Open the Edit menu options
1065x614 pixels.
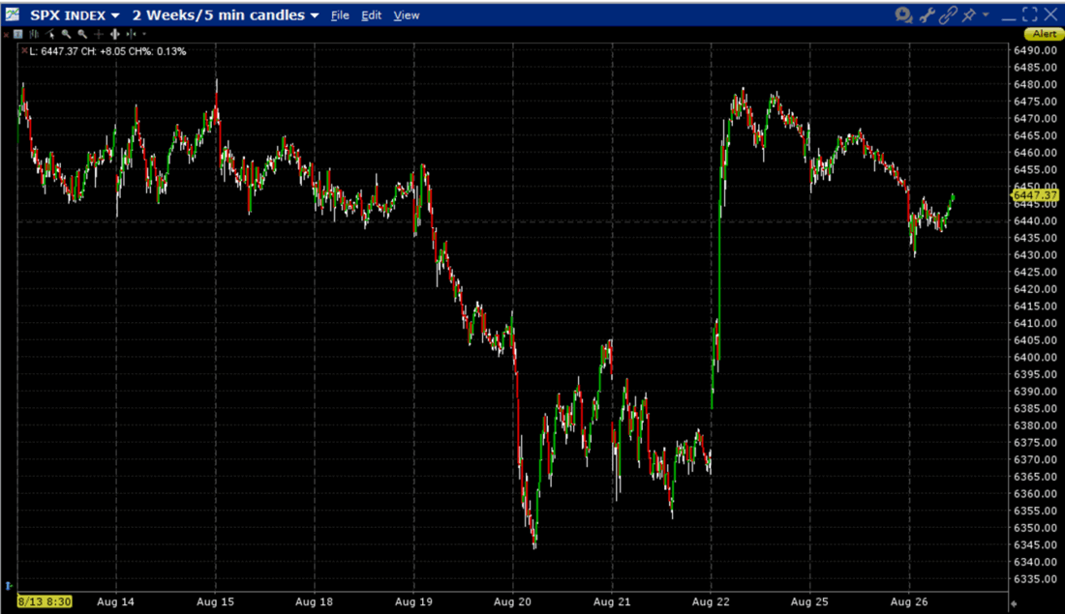371,15
